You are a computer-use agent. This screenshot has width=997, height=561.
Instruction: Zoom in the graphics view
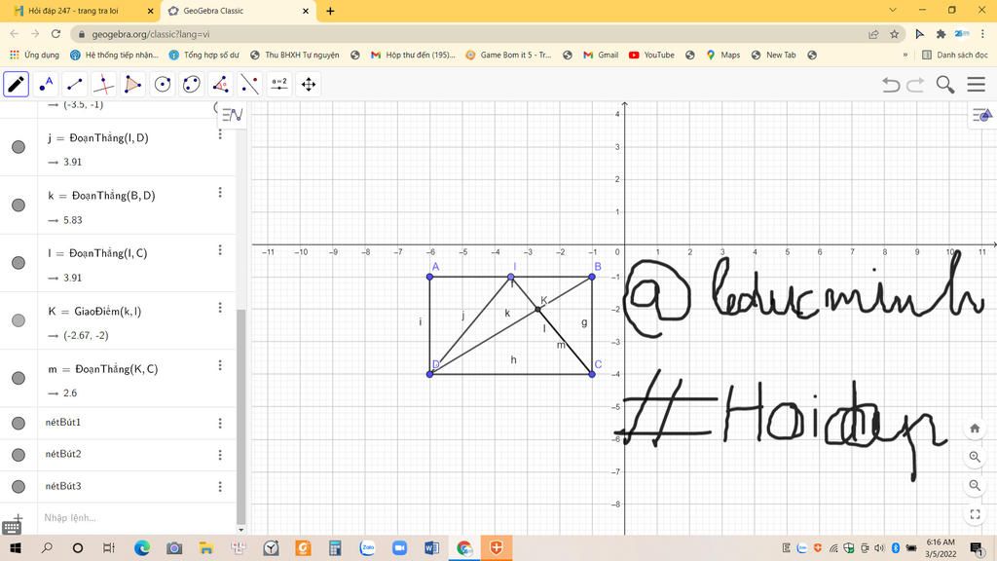pos(975,457)
